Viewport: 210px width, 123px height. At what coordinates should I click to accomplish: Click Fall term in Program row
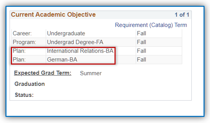pyautogui.click(x=141, y=42)
